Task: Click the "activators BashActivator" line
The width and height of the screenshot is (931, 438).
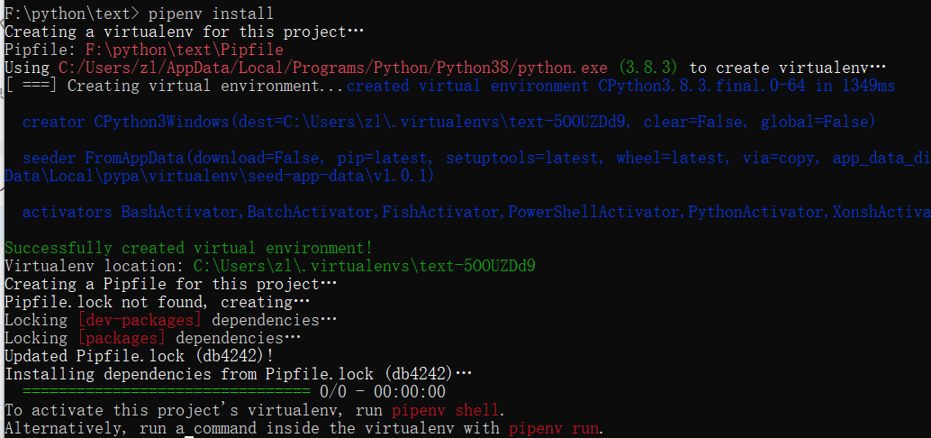Action: coord(477,212)
